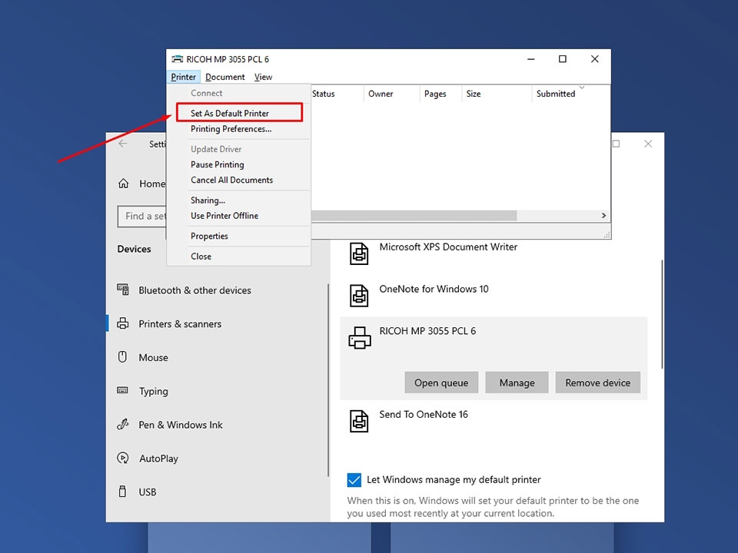738x553 pixels.
Task: Click the Pen & Windows Ink icon
Action: tap(122, 424)
